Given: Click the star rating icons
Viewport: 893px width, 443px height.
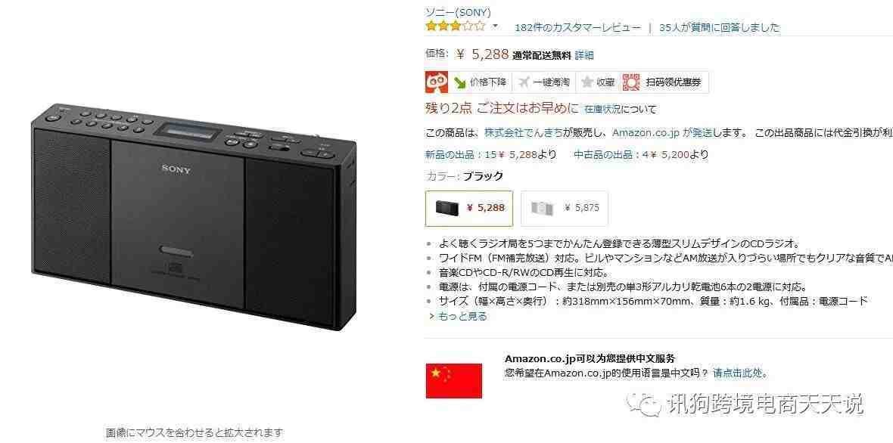Looking at the screenshot, I should click(456, 26).
